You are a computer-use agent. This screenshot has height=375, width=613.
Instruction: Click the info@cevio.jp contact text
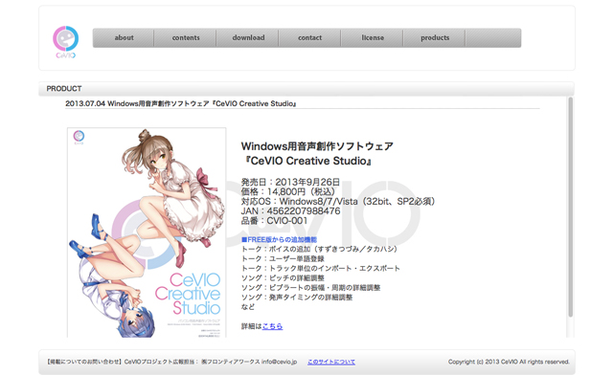(279, 363)
